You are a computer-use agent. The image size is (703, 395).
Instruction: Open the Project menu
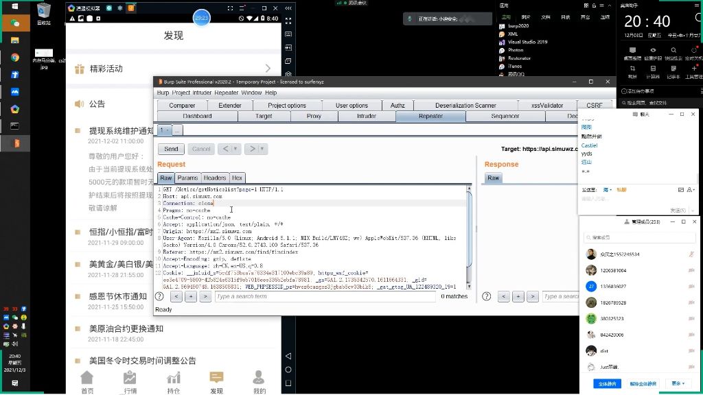click(x=181, y=93)
